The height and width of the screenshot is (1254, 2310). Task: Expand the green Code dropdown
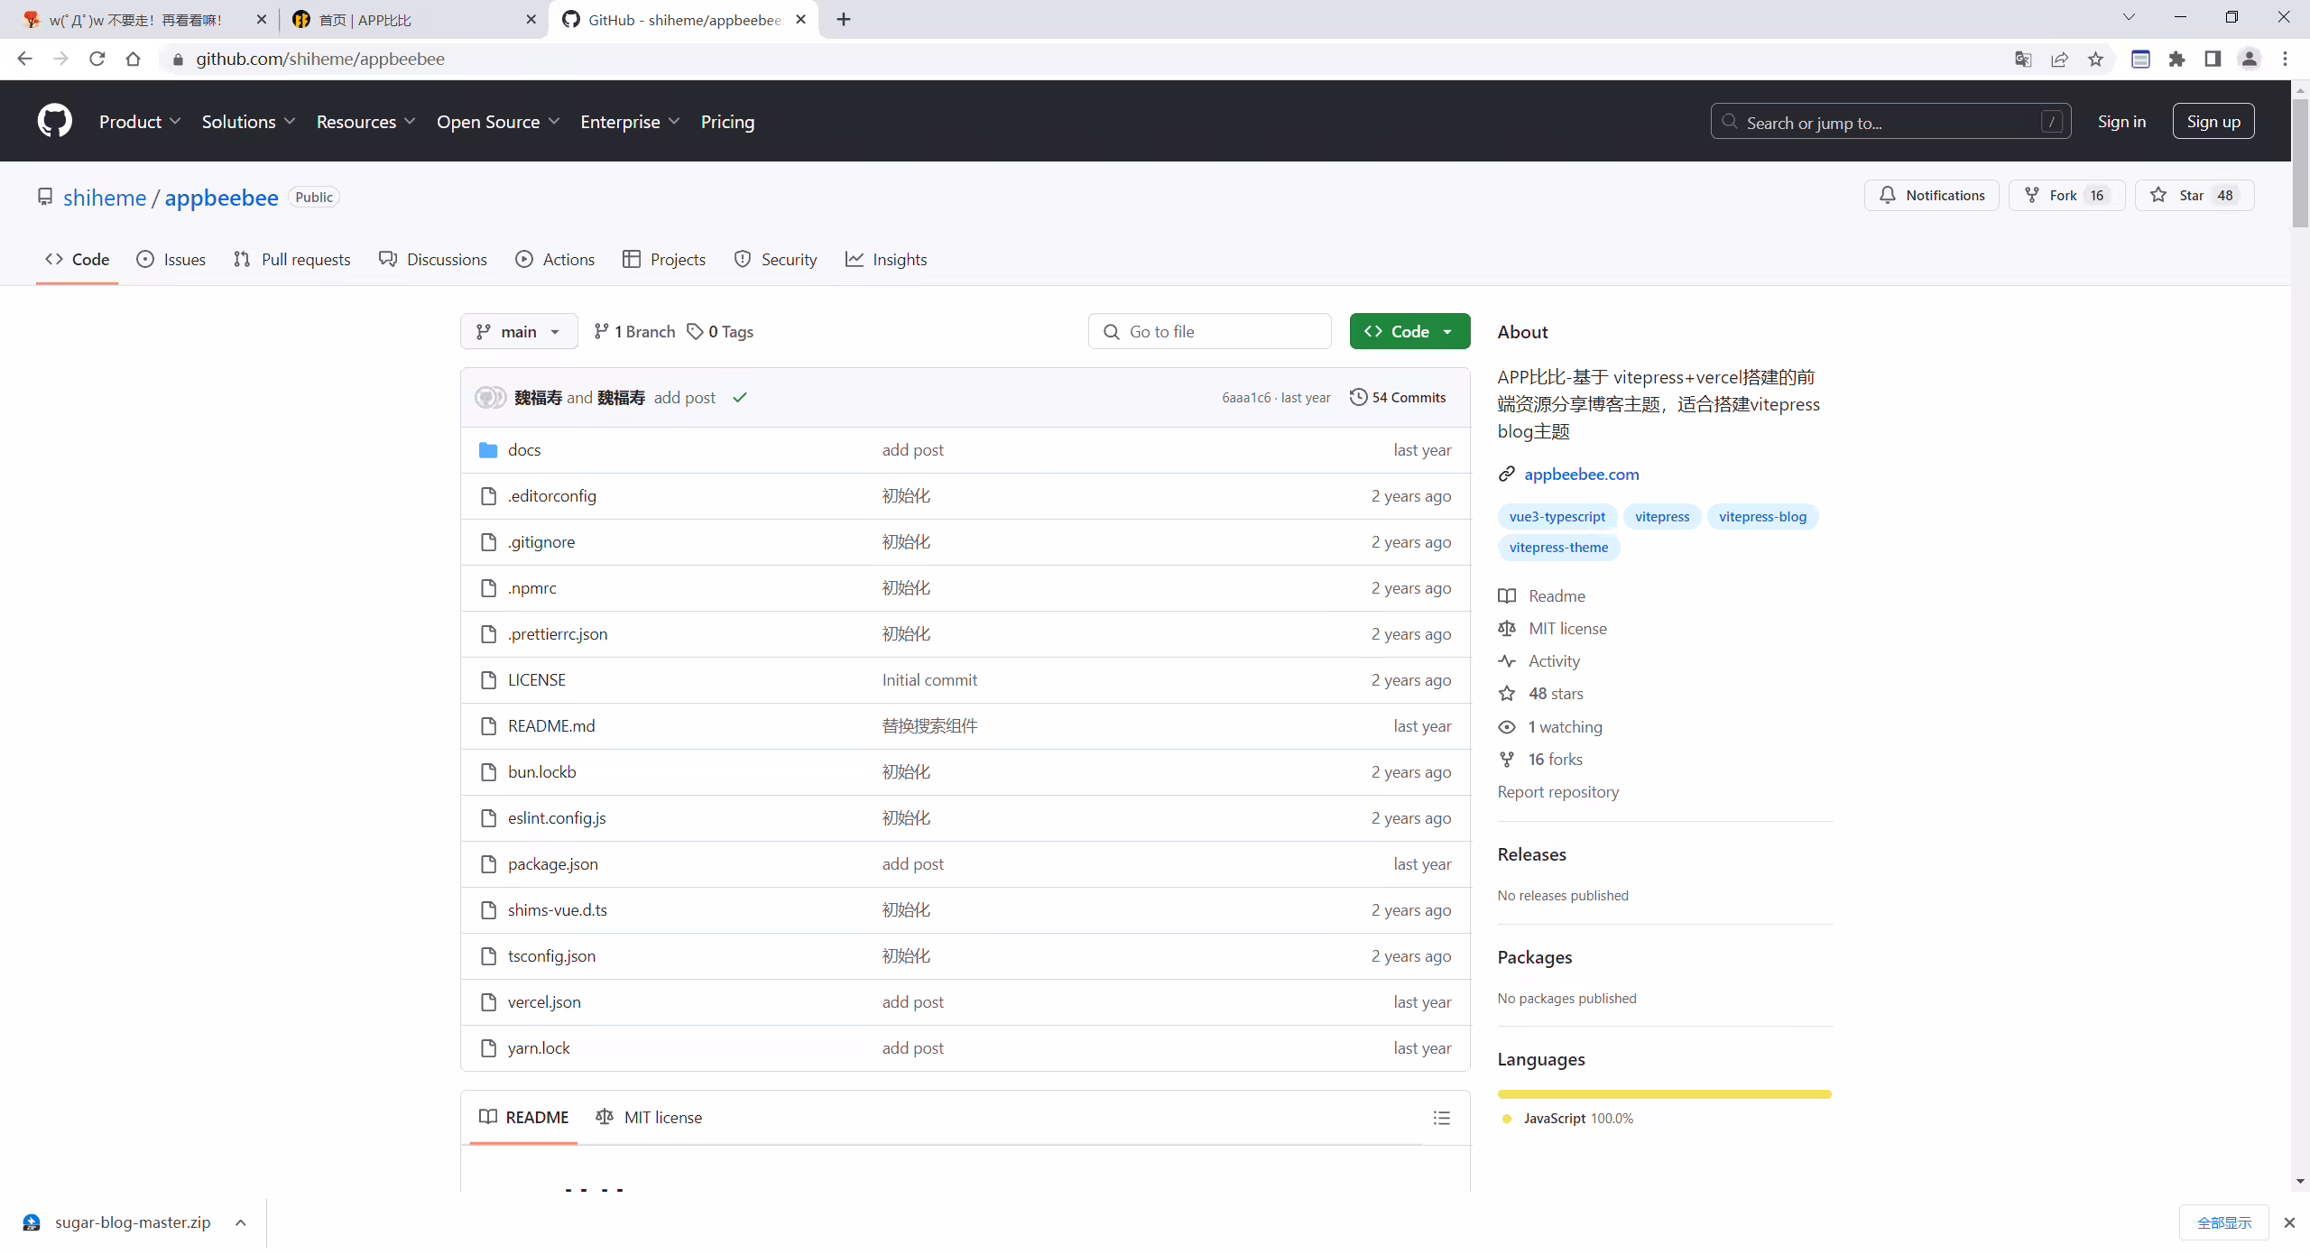(1409, 332)
